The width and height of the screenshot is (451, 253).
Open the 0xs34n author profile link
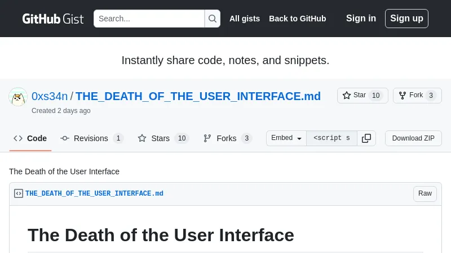pyautogui.click(x=50, y=96)
